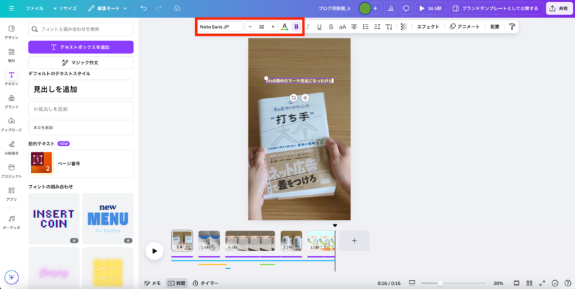This screenshot has width=575, height=289.
Task: Expand the 編集モード dropdown
Action: (x=109, y=8)
